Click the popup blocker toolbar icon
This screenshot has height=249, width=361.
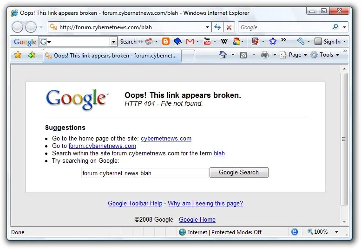255,41
